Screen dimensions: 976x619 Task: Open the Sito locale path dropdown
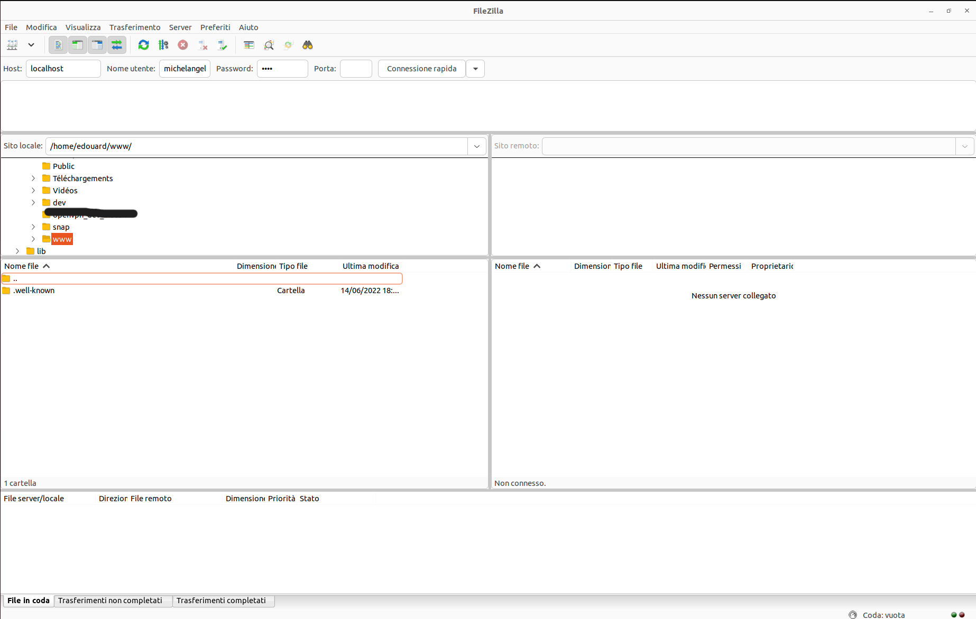(x=477, y=146)
